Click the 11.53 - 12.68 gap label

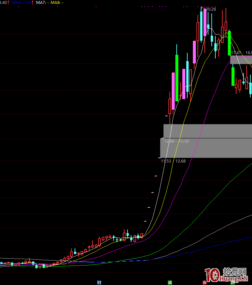pyautogui.click(x=173, y=161)
